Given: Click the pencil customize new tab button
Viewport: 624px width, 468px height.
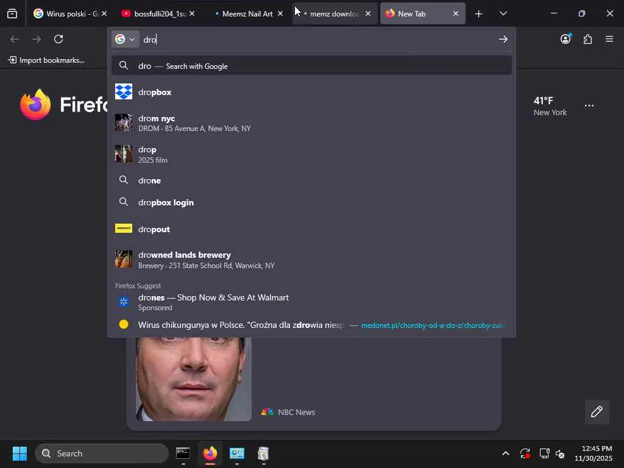Looking at the screenshot, I should coord(597,411).
